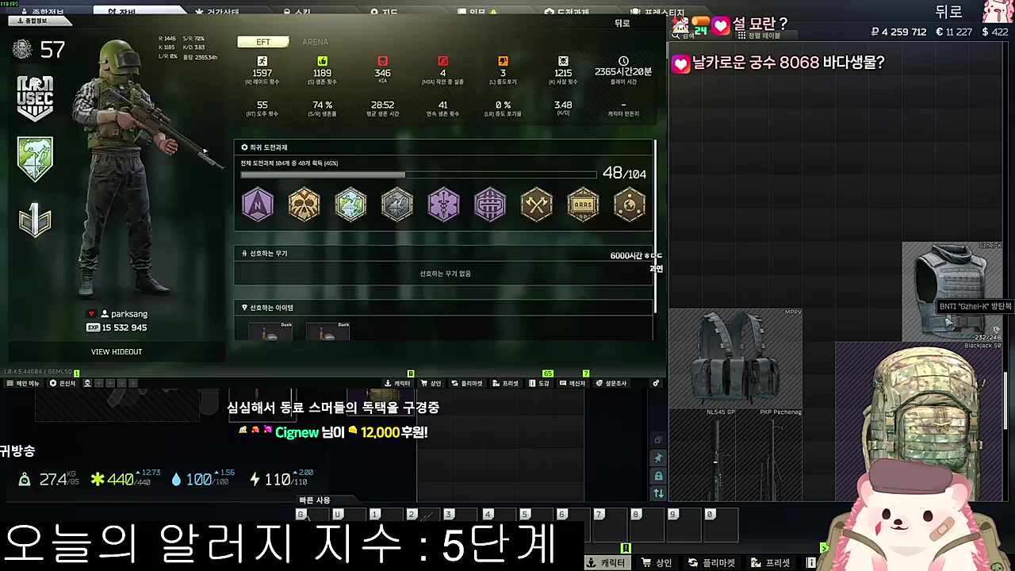This screenshot has width=1015, height=571.
Task: Open the Hideout (은신처) from bottom bar
Action: pyautogui.click(x=63, y=384)
